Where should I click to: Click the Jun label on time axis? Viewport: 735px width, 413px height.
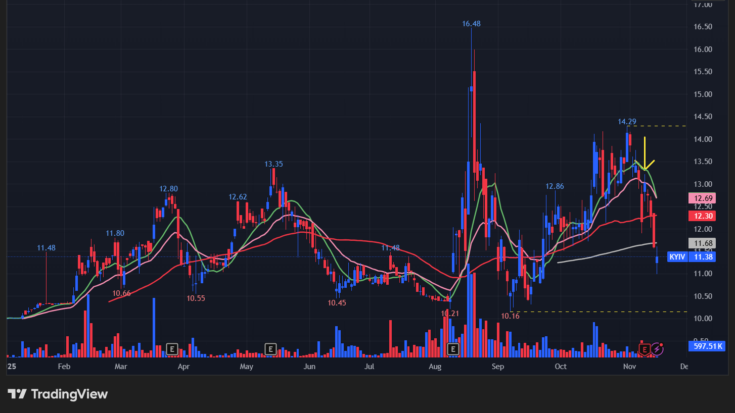(309, 366)
